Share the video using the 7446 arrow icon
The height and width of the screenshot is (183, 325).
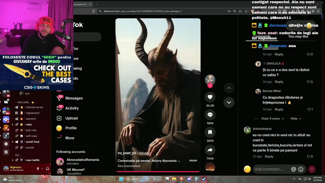click(210, 150)
